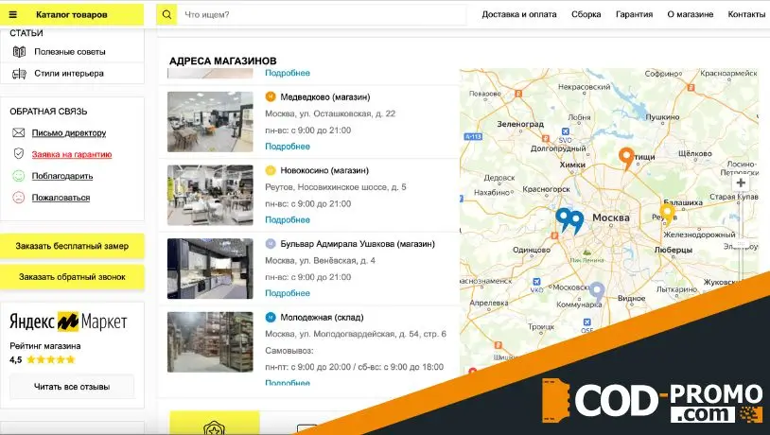Click the yellow search magnifier icon
Viewport: 770px width, 435px height.
(x=166, y=15)
